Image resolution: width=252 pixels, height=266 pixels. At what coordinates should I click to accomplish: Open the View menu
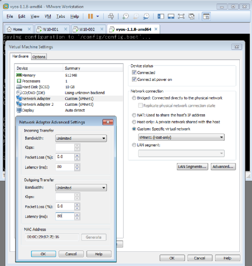[35, 17]
